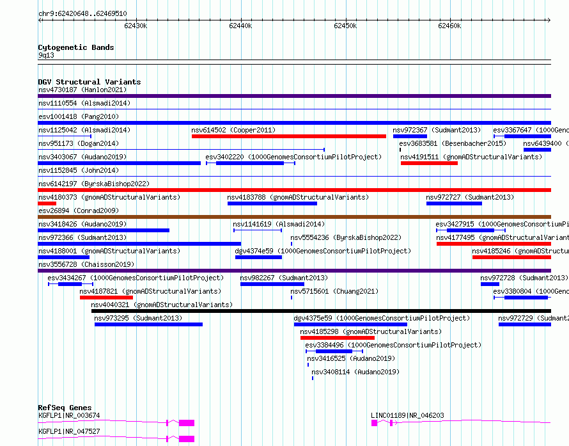Click blue bar of nsv973295 variant
The width and height of the screenshot is (569, 446).
coord(148,324)
